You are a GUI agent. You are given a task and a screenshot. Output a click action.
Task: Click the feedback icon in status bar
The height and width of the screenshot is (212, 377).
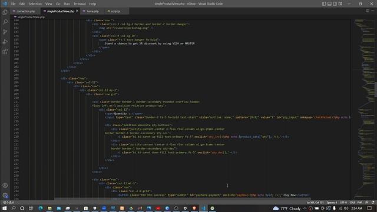[x=367, y=203]
